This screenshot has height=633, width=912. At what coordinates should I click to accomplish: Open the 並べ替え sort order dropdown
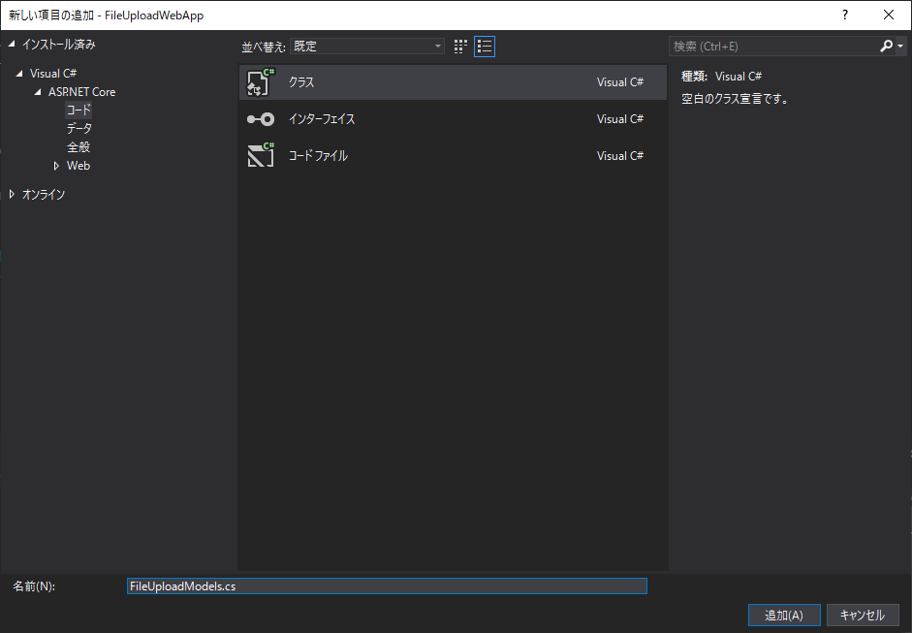pyautogui.click(x=367, y=46)
